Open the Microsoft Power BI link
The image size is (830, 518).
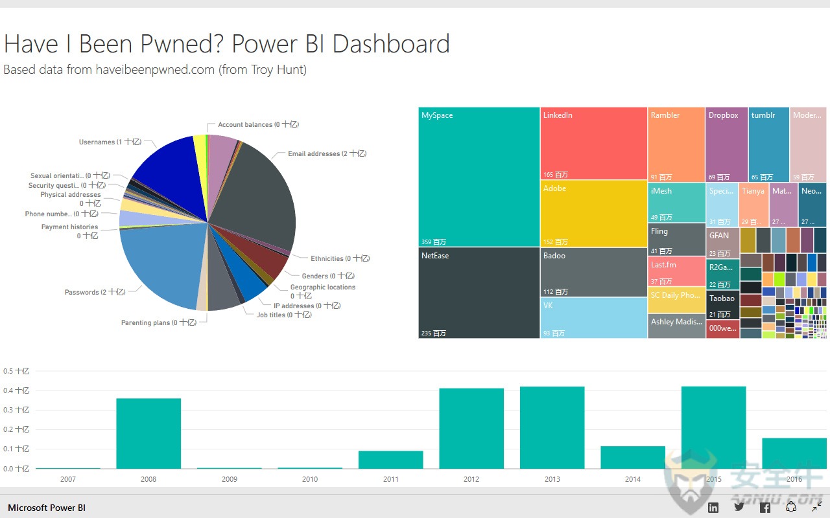47,508
